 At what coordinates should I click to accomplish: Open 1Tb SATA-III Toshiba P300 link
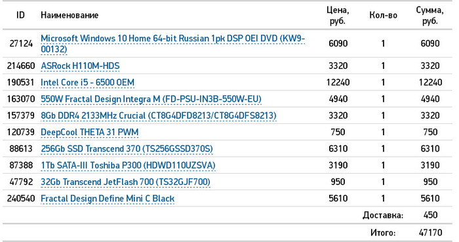(128, 165)
